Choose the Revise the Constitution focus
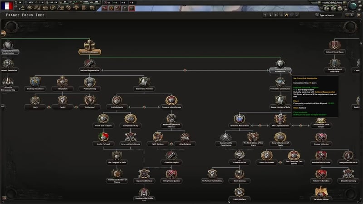This screenshot has width=363, height=204. click(280, 84)
